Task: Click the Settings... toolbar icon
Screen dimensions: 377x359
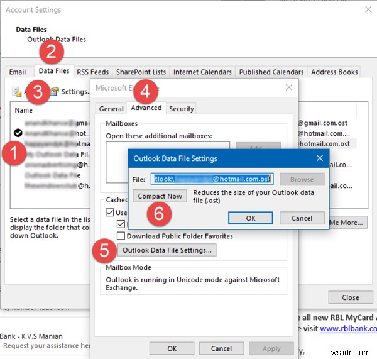Action: (x=55, y=92)
